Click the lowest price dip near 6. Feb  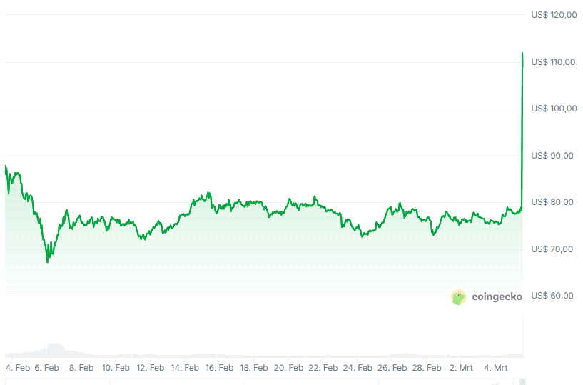[48, 261]
